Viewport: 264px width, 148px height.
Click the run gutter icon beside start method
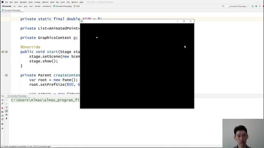tap(3, 52)
